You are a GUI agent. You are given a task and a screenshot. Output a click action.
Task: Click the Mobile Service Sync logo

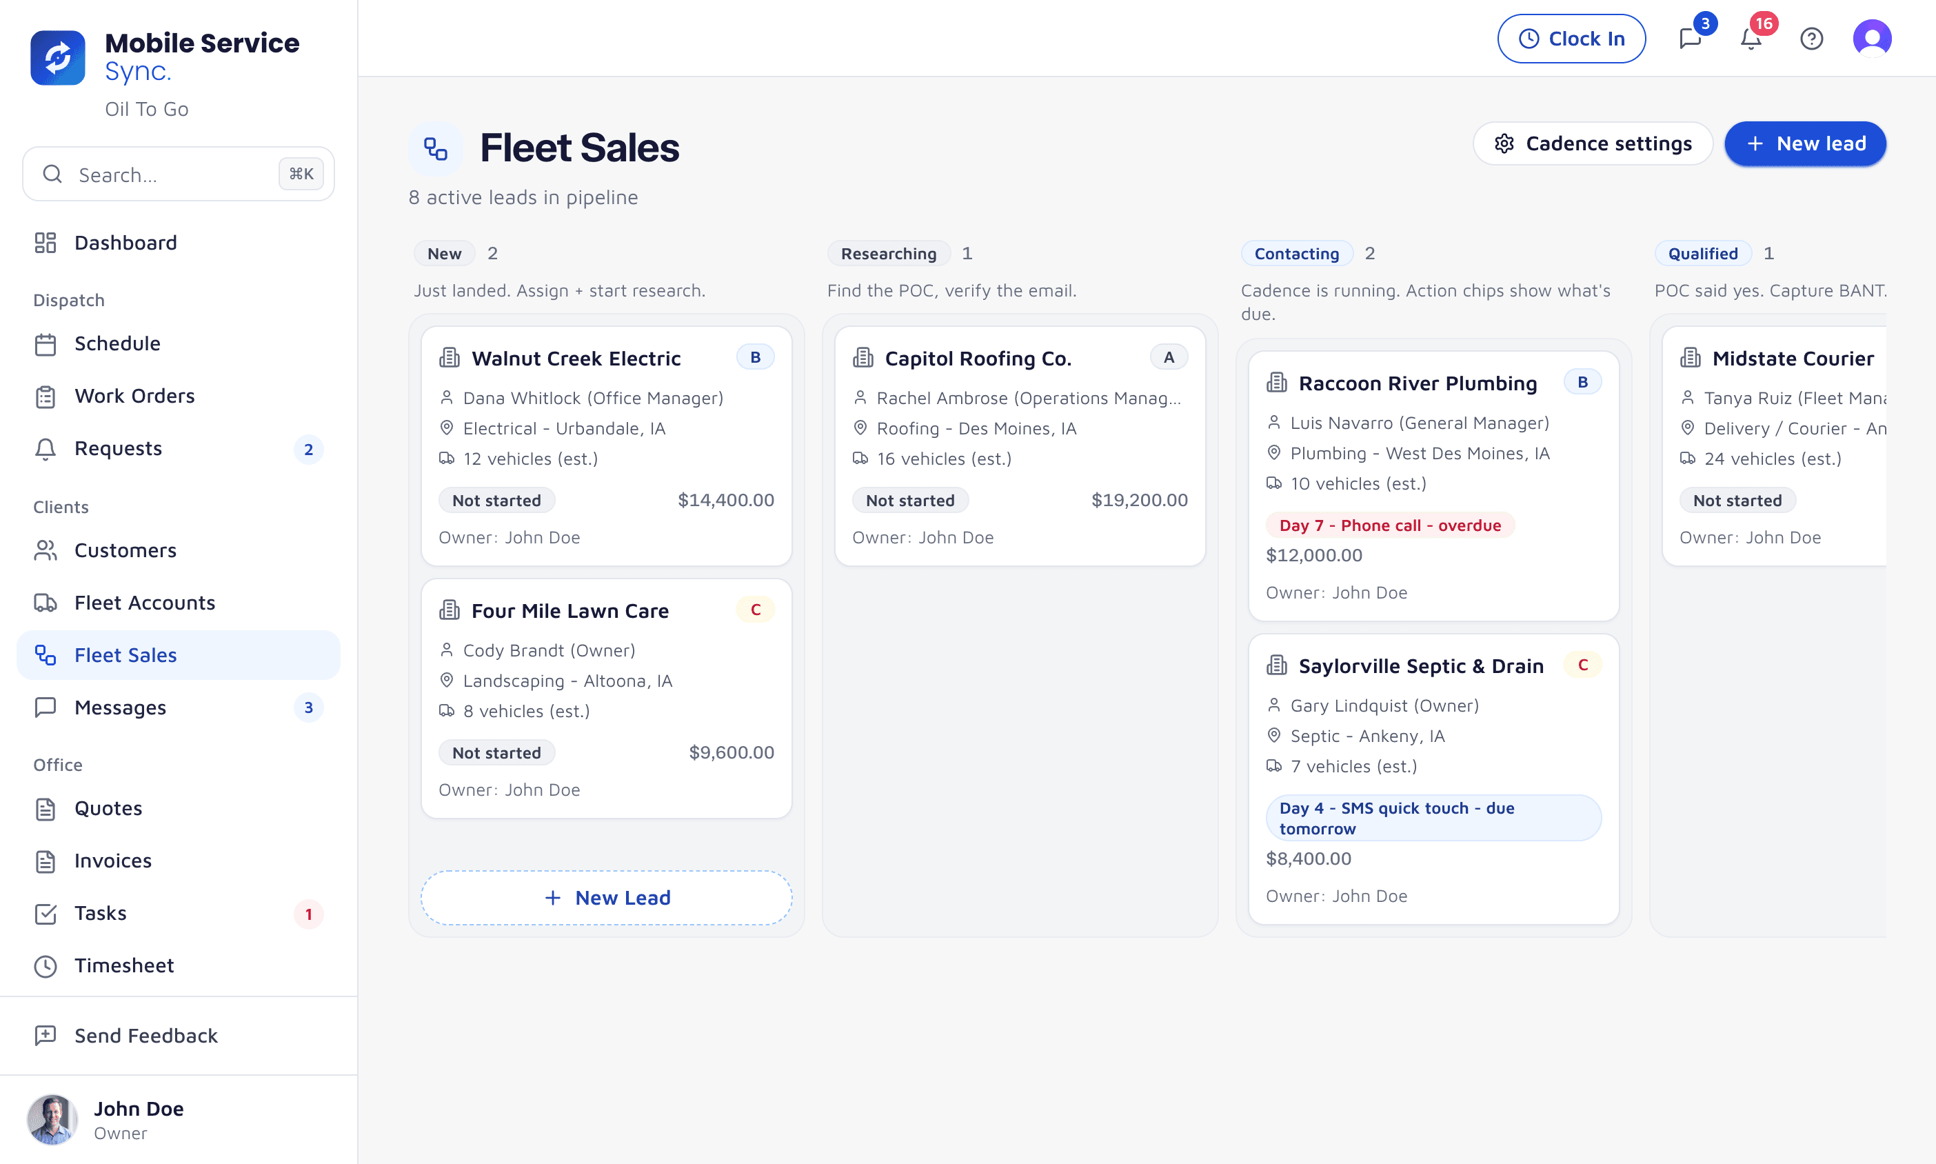tap(58, 57)
